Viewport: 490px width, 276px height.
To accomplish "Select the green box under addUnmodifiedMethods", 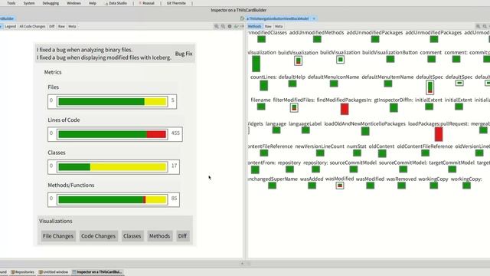I will pos(317,39).
